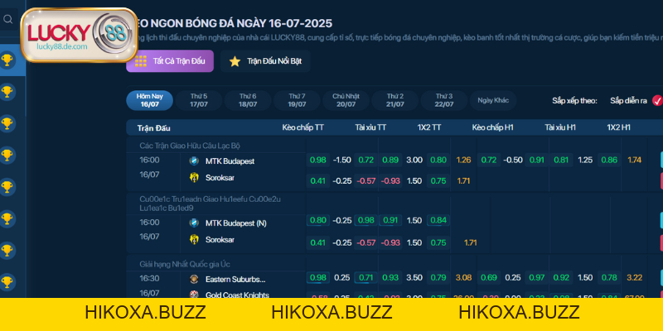
Task: Click the Các Trận Giao Hữu Câu Lạc Bộ league header
Action: click(190, 146)
